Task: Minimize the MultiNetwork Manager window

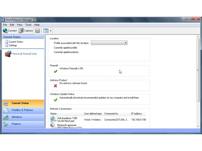Action: pyautogui.click(x=184, y=19)
